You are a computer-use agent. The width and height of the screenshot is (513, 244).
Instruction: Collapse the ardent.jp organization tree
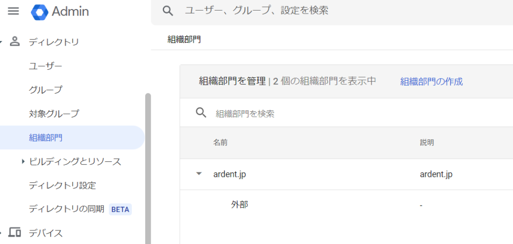tap(199, 174)
